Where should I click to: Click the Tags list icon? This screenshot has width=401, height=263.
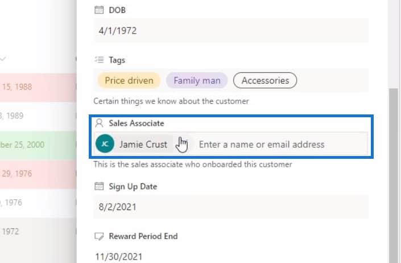tap(99, 60)
